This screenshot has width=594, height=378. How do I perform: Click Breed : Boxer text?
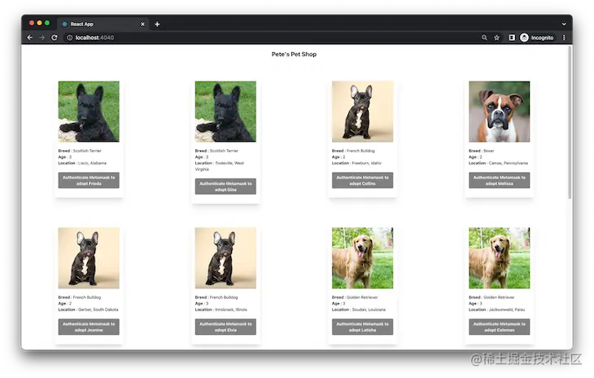point(482,151)
